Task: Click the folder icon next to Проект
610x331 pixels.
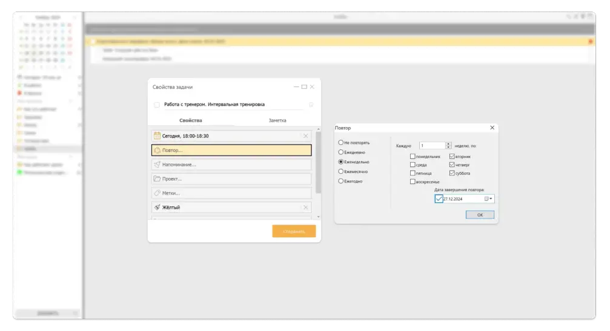Action: (157, 179)
